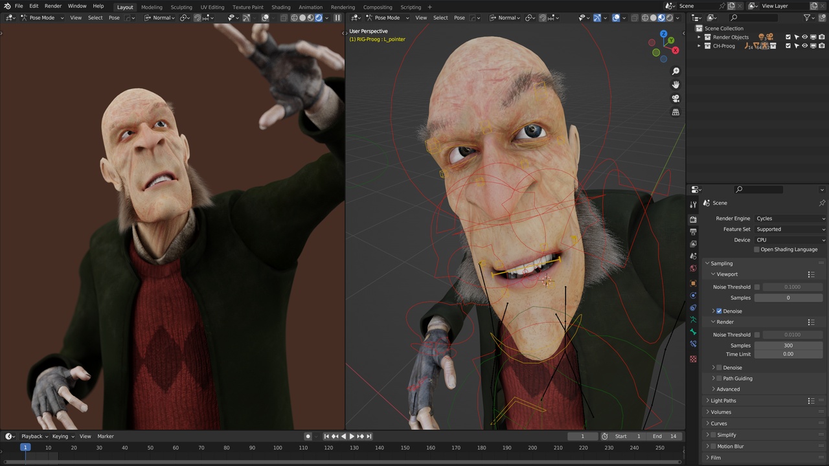Open the Output properties tab (printer icon)

(693, 232)
